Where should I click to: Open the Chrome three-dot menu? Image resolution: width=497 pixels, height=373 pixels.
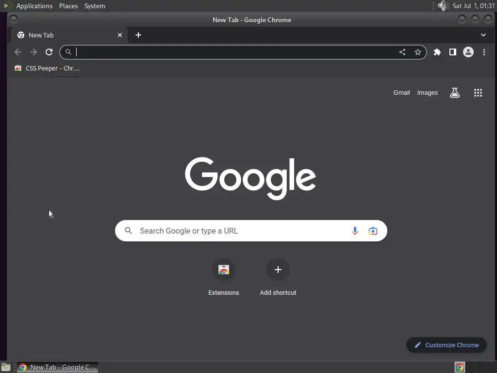[484, 52]
